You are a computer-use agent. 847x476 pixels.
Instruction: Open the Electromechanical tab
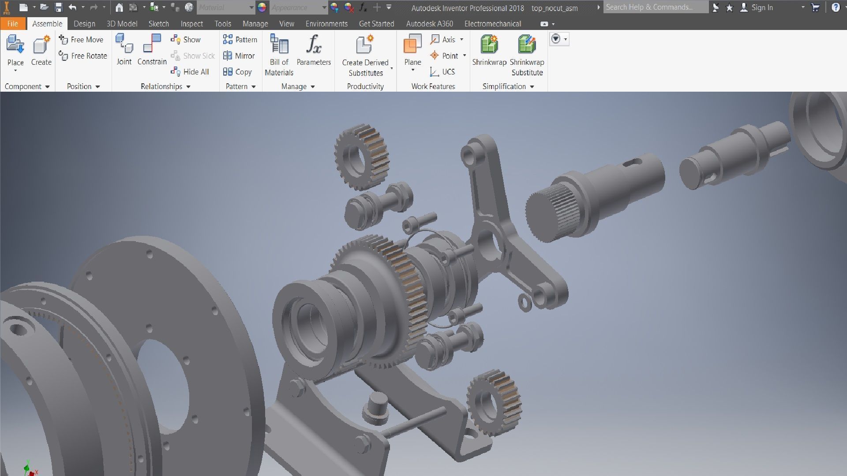492,24
